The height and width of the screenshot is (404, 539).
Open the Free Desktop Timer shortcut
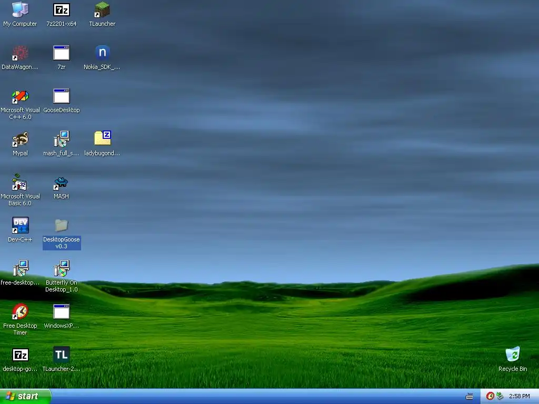[20, 311]
